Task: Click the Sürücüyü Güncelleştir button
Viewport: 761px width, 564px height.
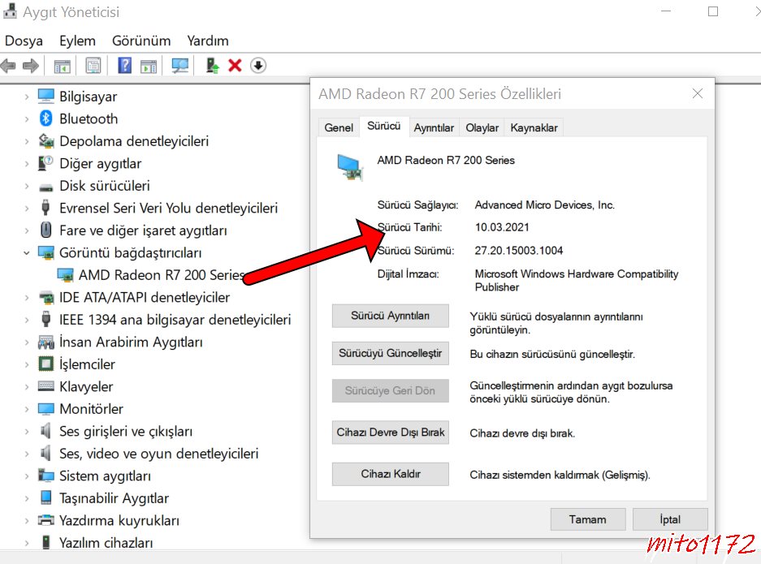Action: coord(390,353)
